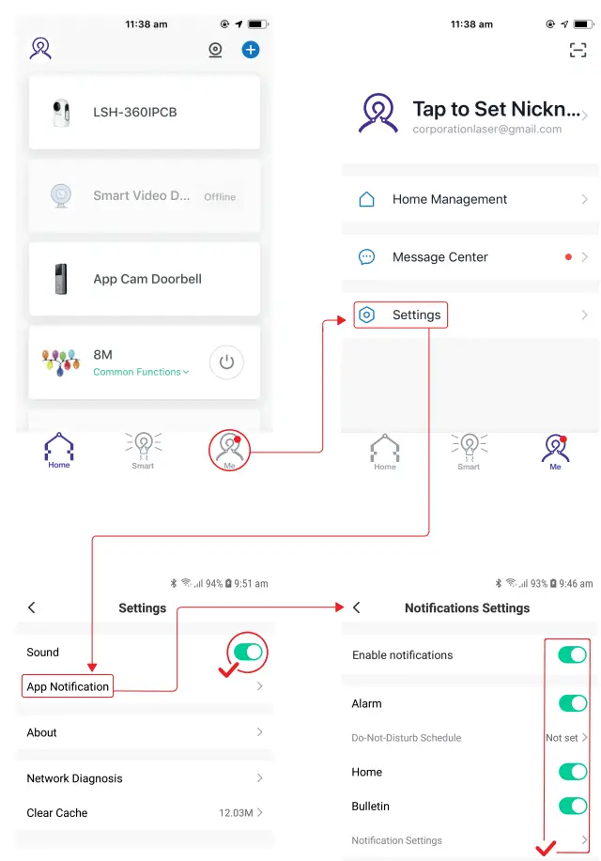
Task: Go to Home tab in device list screen
Action: pyautogui.click(x=59, y=451)
